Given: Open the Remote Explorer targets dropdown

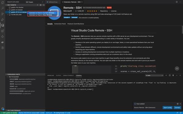Looking at the screenshot, I should 34,2.
